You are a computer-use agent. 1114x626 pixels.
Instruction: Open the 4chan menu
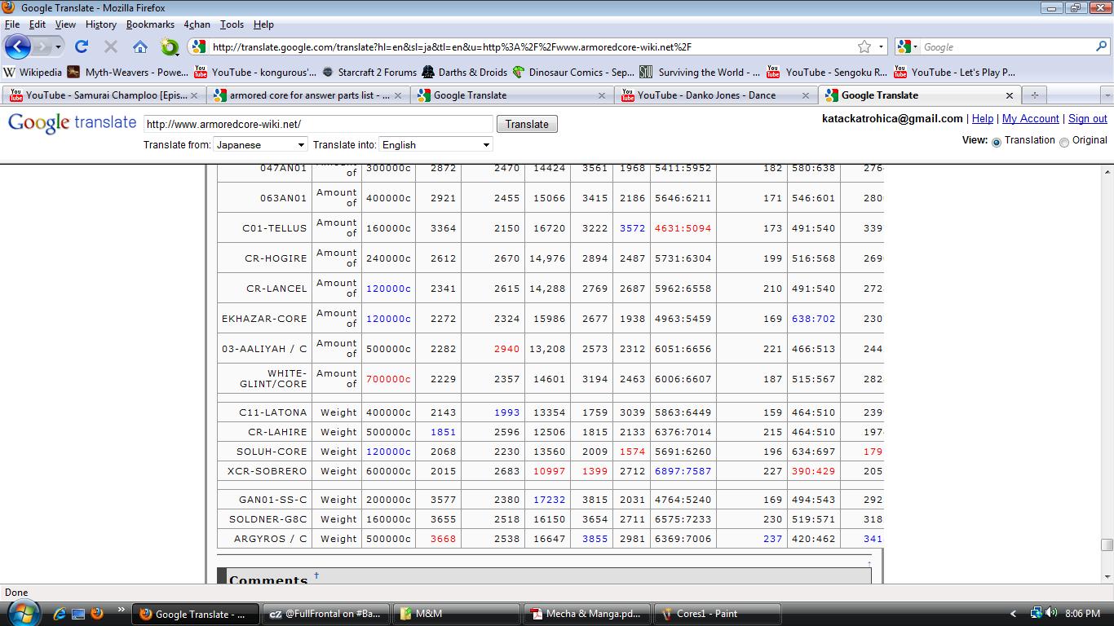coord(197,24)
